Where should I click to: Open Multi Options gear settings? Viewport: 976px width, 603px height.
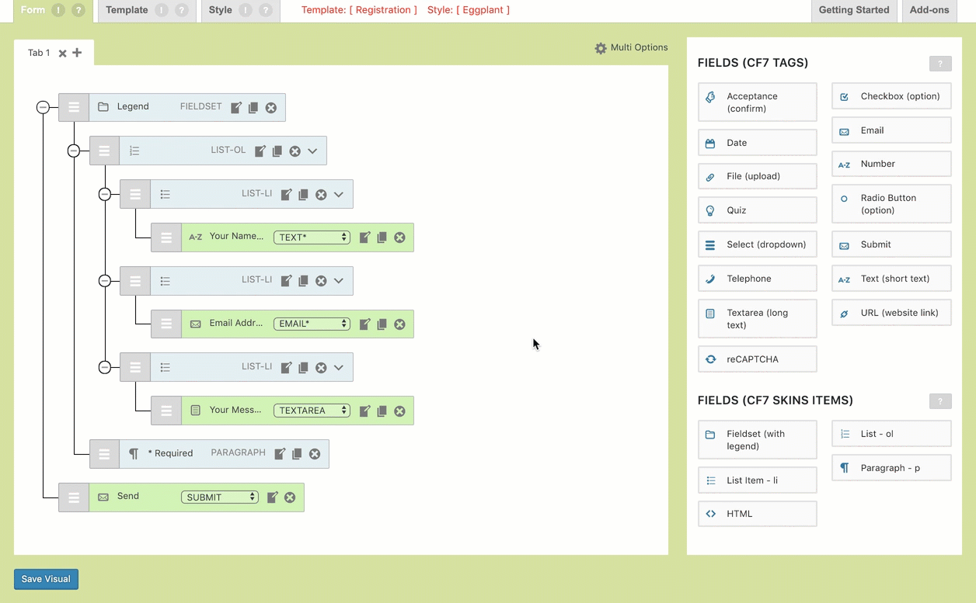[x=601, y=48]
